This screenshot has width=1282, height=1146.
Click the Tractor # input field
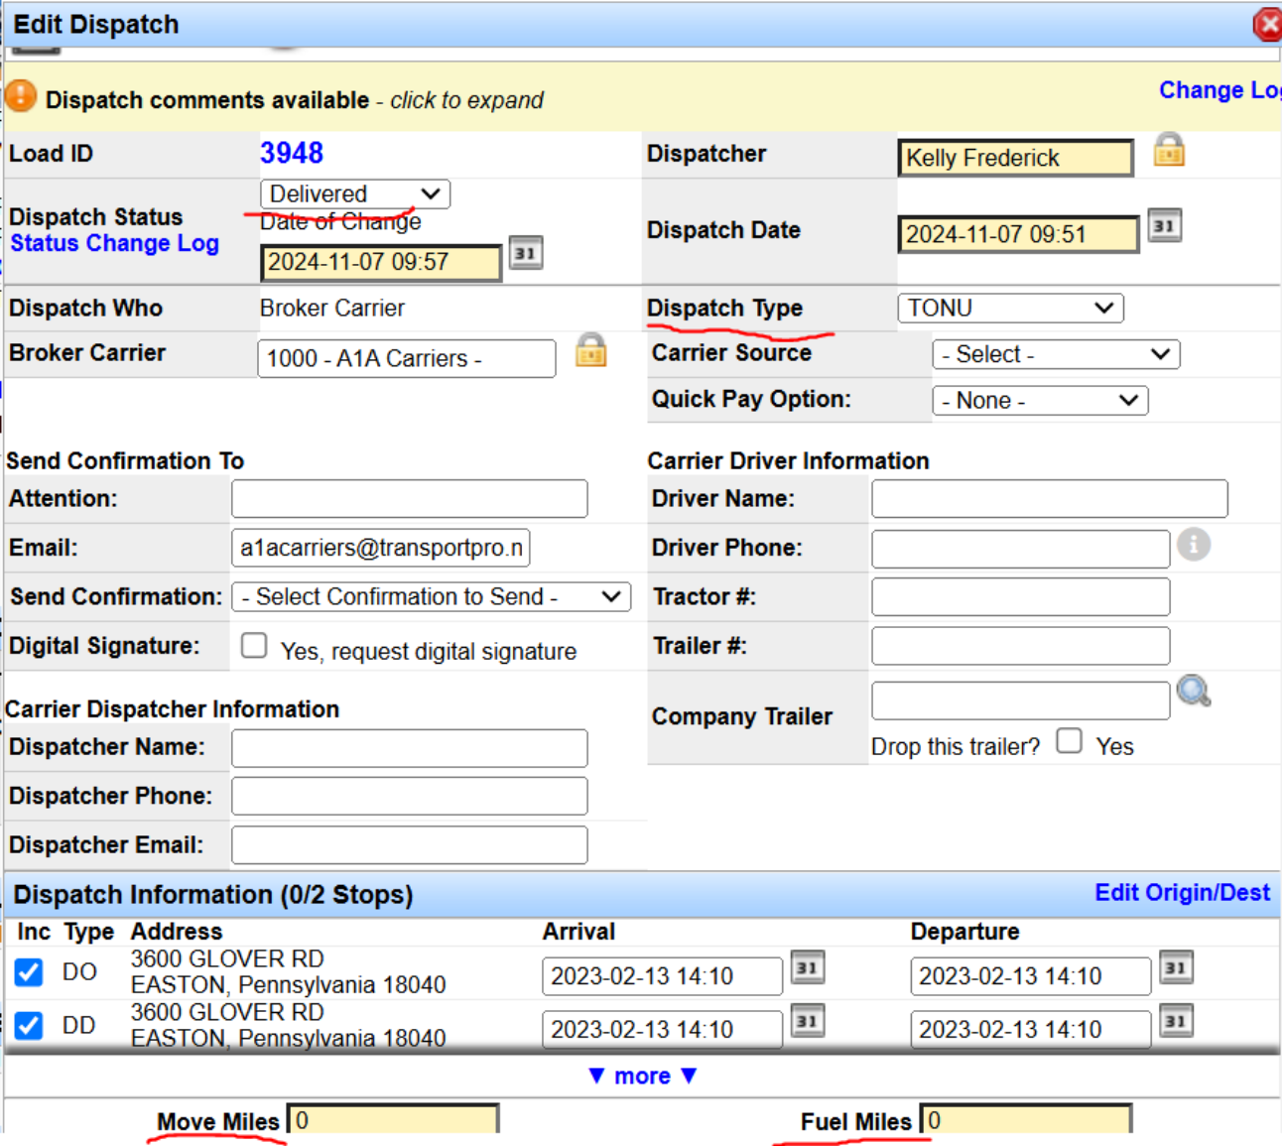(x=1021, y=597)
